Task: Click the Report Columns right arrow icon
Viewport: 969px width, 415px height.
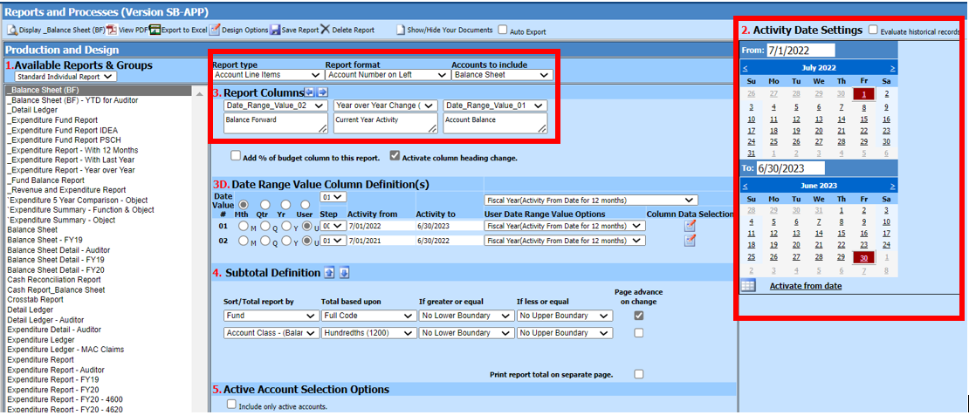Action: pos(322,92)
